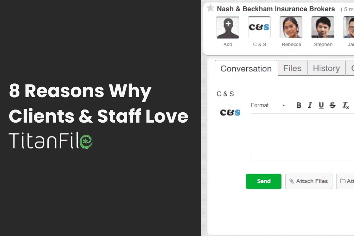Viewport: 354px width, 236px height.
Task: Click the Add contact silhouette icon
Action: click(x=228, y=28)
